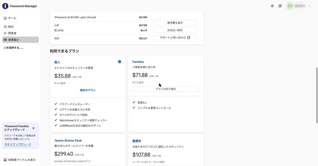
Task: Go to ホーム in sidebar
Action: [x=20, y=18]
